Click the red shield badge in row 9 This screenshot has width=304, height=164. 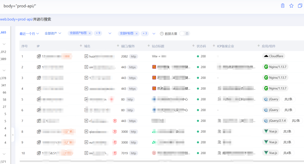pos(115,142)
